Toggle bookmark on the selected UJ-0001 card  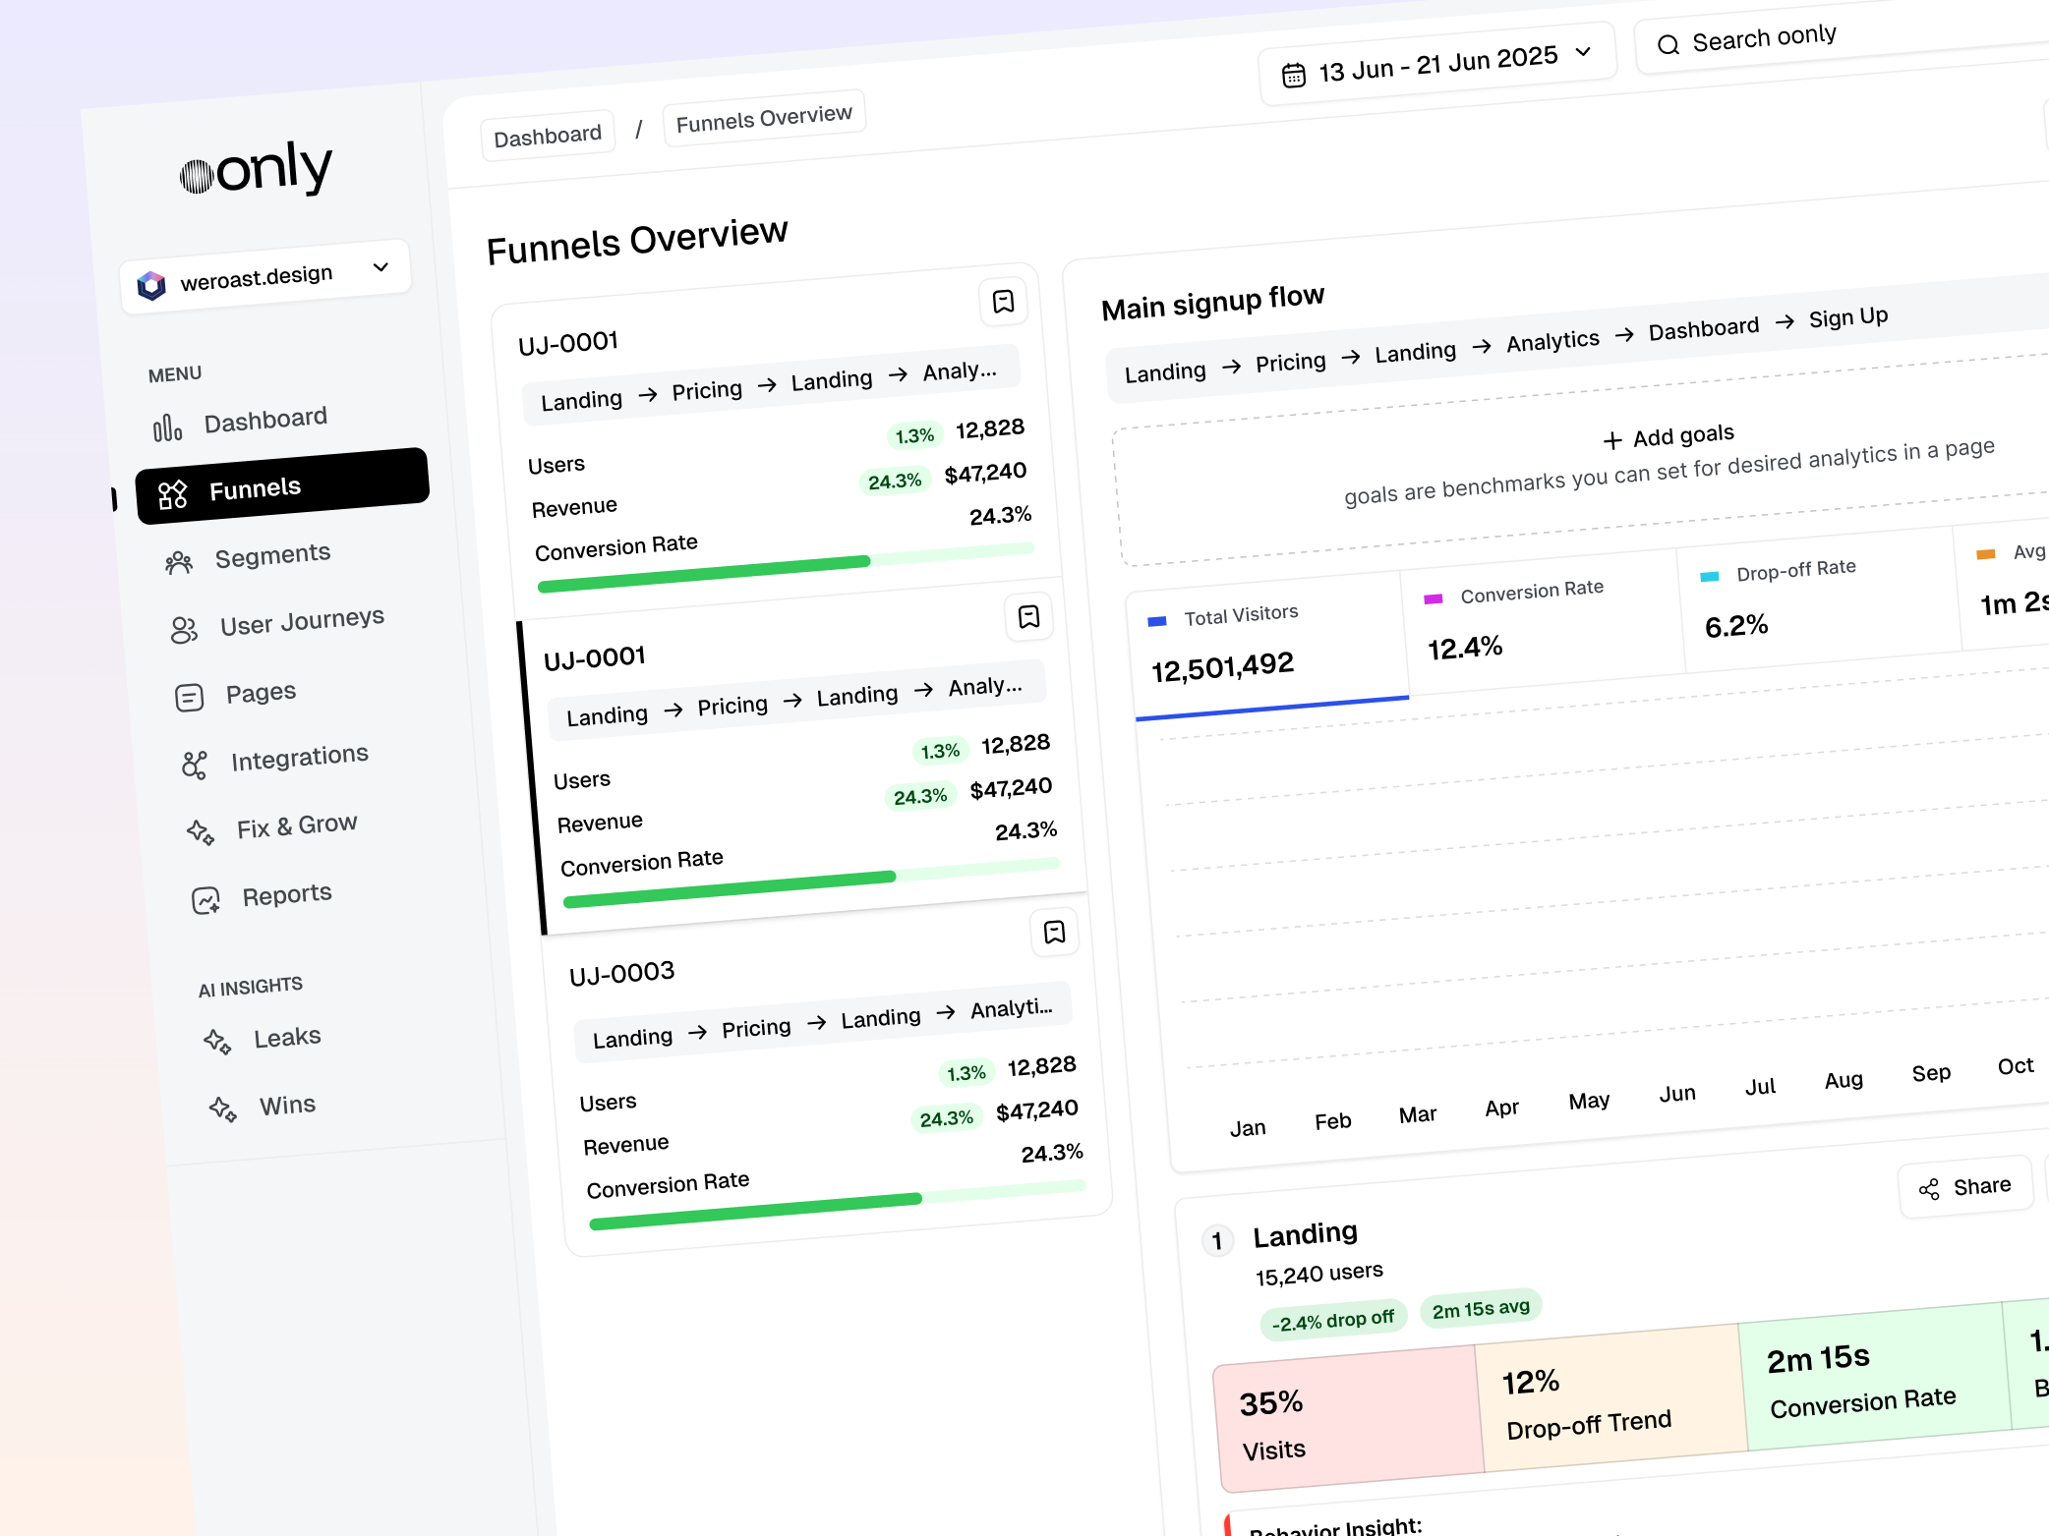click(x=1028, y=617)
